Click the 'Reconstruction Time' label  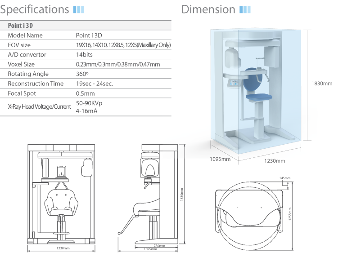pos(36,84)
